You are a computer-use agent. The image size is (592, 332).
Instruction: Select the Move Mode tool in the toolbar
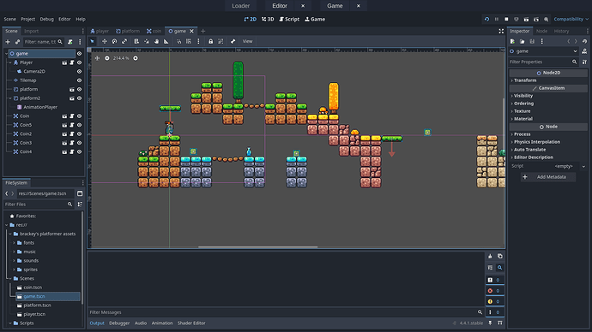[104, 41]
